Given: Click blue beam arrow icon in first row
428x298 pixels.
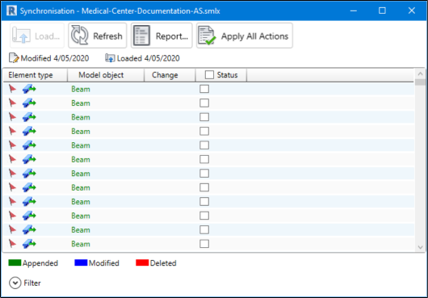Looking at the screenshot, I should [29, 89].
